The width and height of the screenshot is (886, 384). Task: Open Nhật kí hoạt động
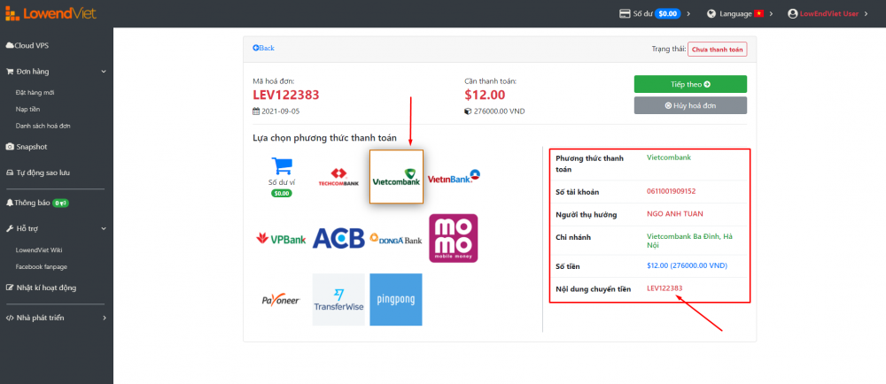click(41, 288)
